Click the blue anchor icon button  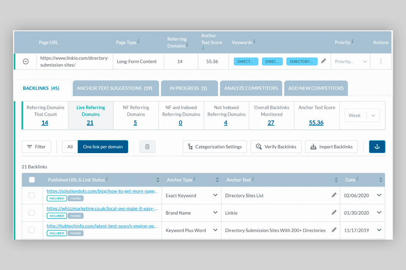[x=377, y=146]
